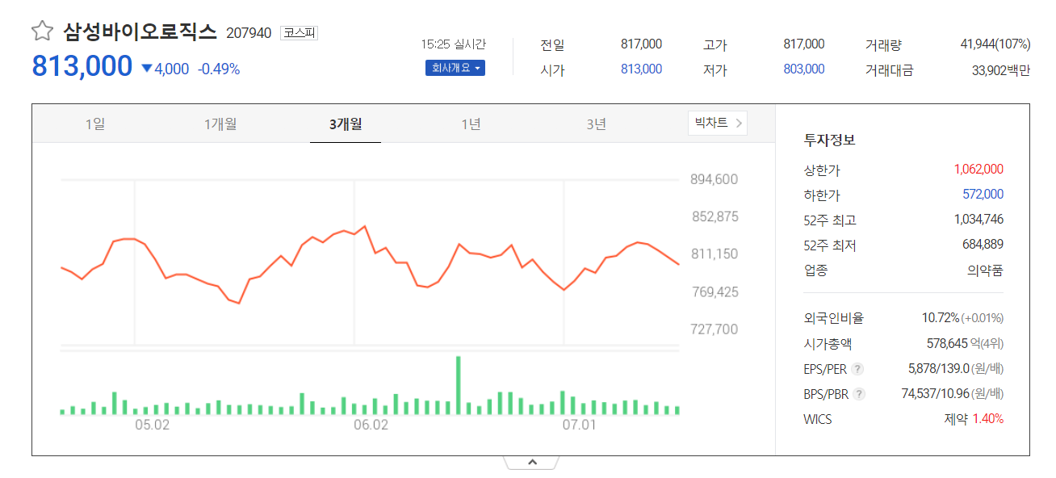Image resolution: width=1056 pixels, height=478 pixels.
Task: Click the 하한가 value 572,000
Action: tap(983, 195)
